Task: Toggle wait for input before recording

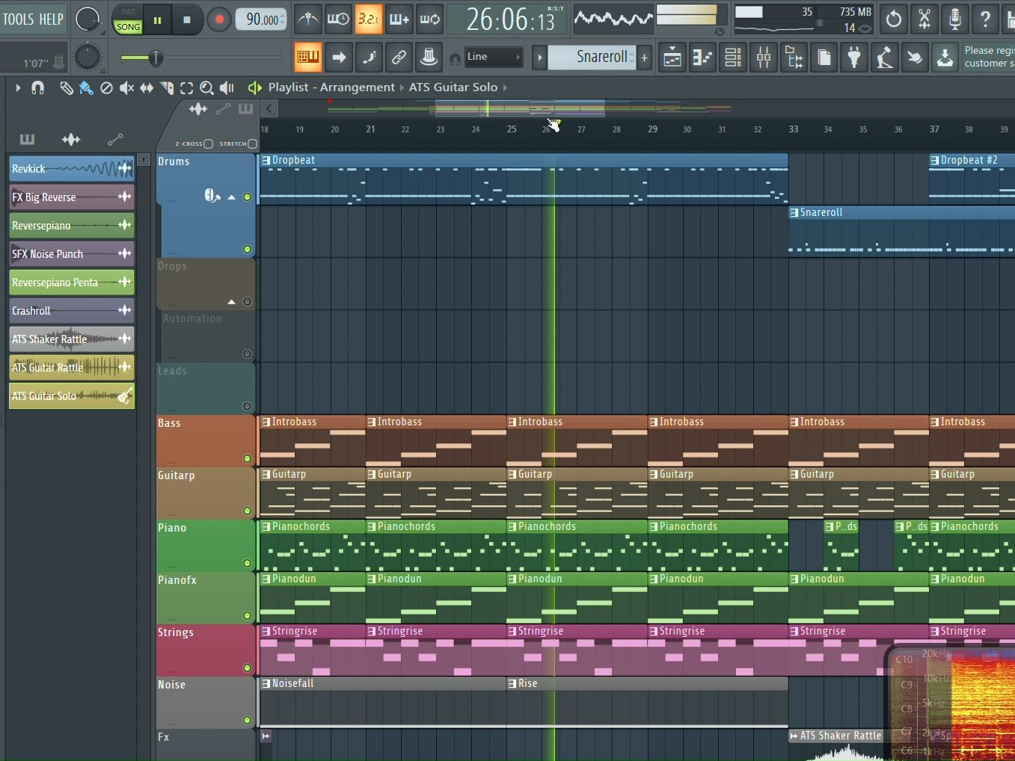Action: 338,19
